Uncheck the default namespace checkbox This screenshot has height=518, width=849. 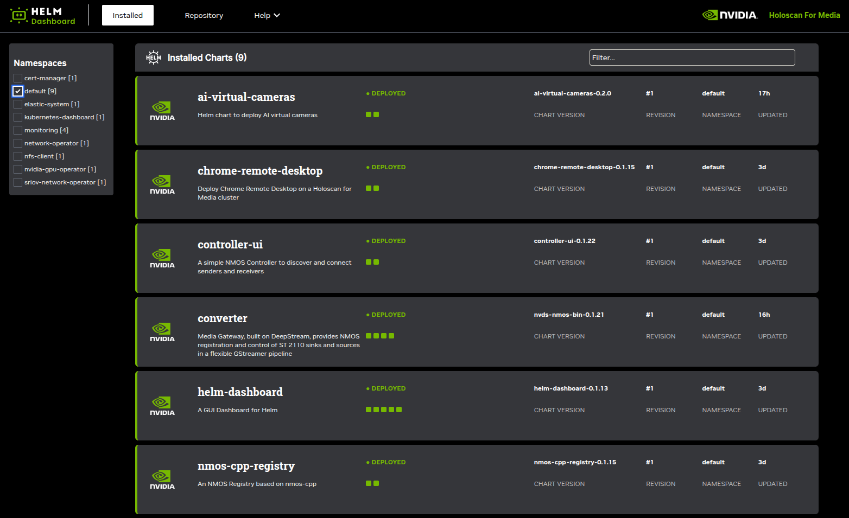coord(18,91)
